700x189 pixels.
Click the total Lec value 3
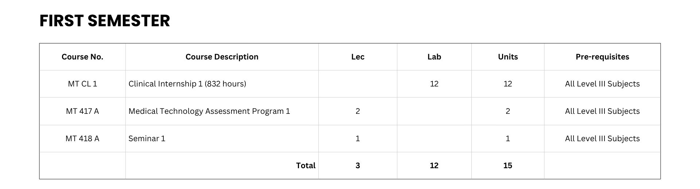click(358, 166)
